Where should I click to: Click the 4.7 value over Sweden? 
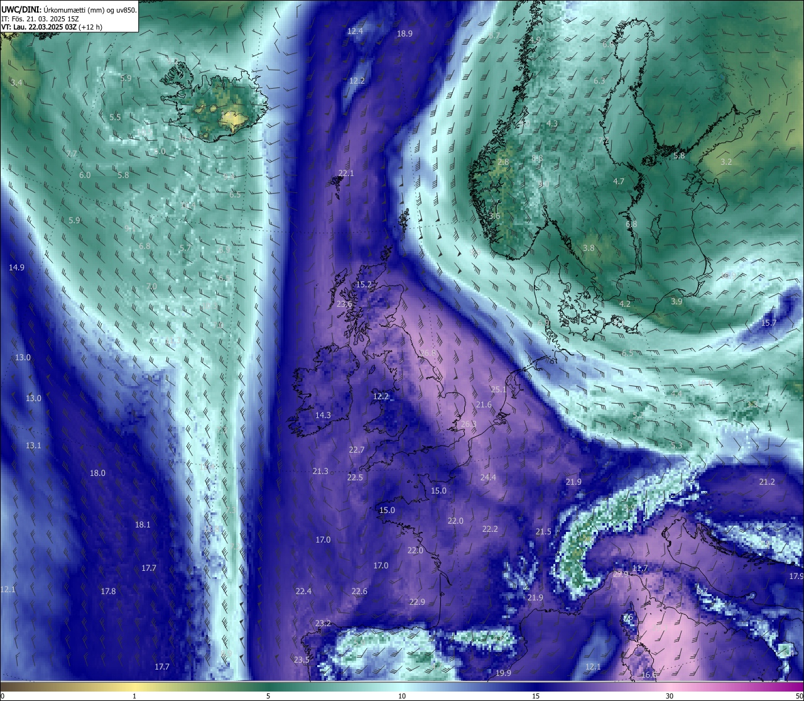tap(619, 182)
